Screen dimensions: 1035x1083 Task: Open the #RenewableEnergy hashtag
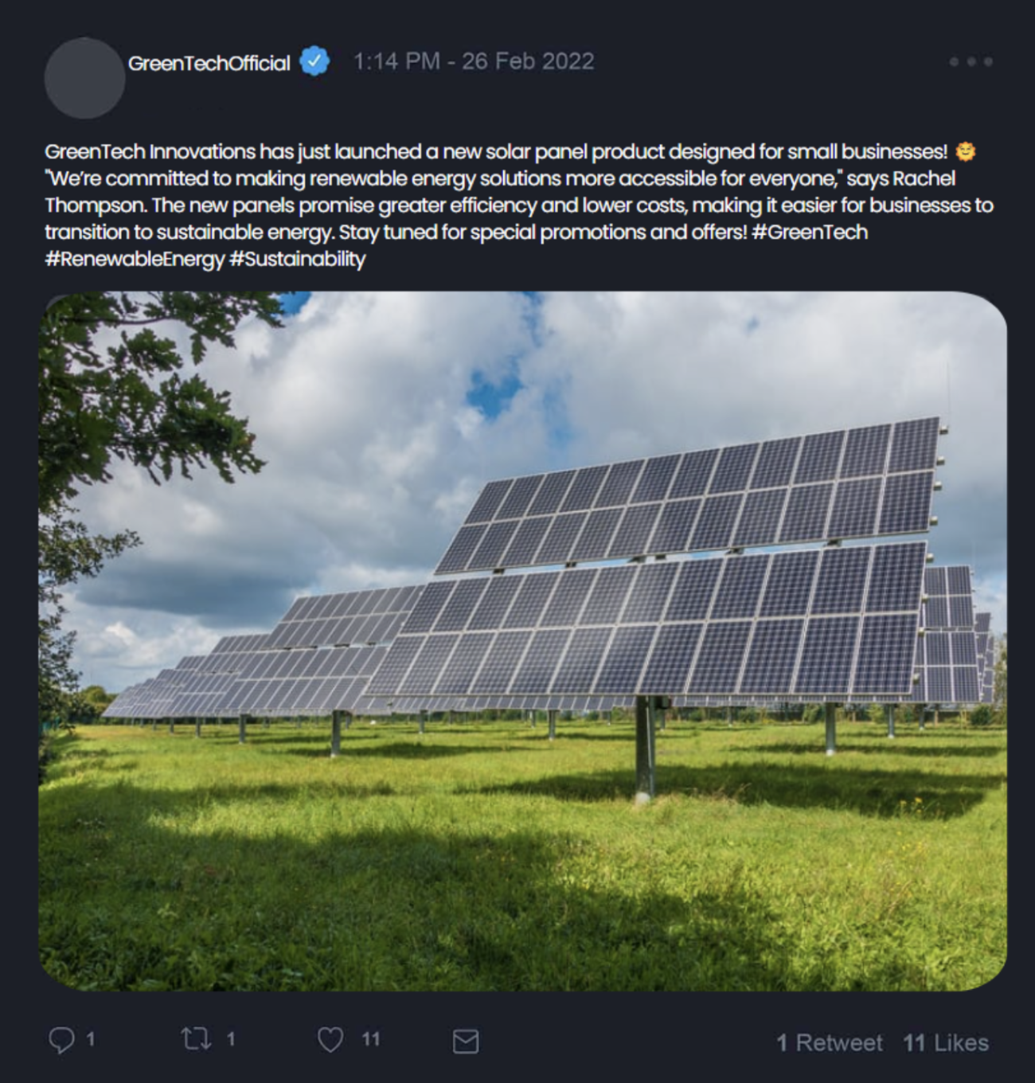pyautogui.click(x=135, y=260)
